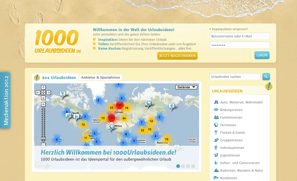Screen dimensions: 297x181
Task: Pan the map down with the arrow
Action: (43, 98)
